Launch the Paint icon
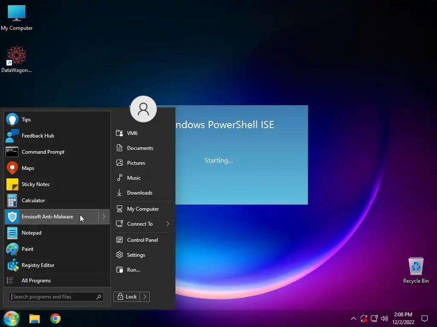Viewport: 437px width, 327px height. point(12,249)
